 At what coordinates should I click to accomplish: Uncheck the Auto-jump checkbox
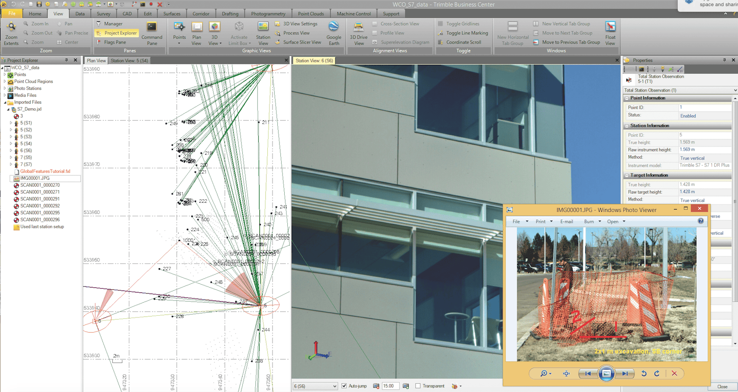[344, 386]
